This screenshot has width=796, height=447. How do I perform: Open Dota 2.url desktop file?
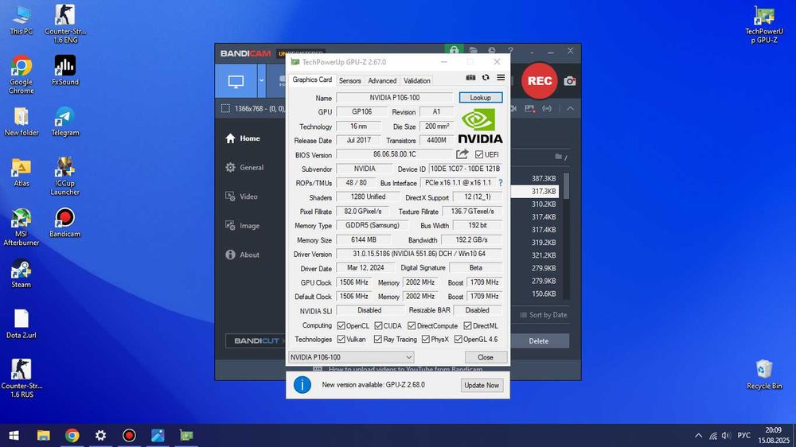21,325
